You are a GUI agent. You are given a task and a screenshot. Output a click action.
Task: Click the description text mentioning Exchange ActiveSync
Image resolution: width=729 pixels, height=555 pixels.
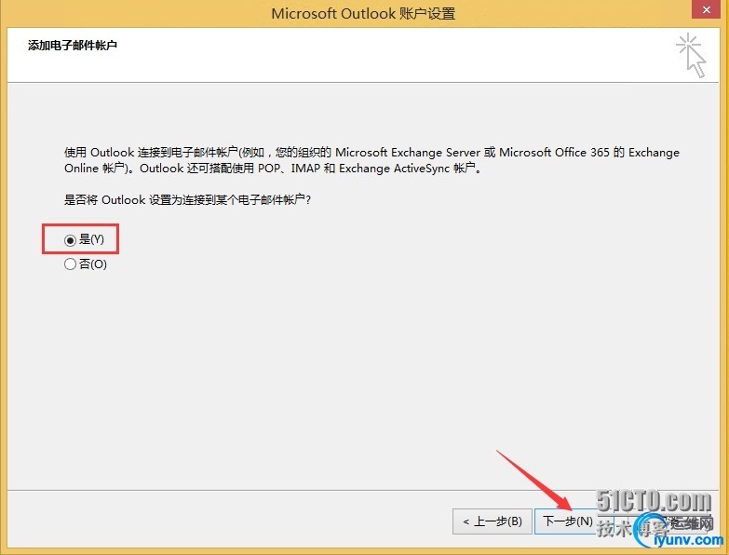point(371,160)
